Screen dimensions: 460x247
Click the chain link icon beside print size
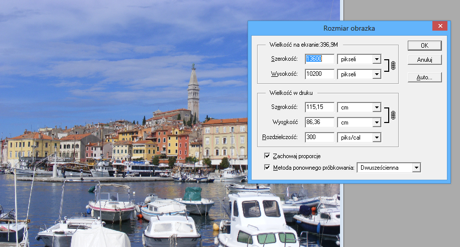tap(393, 114)
